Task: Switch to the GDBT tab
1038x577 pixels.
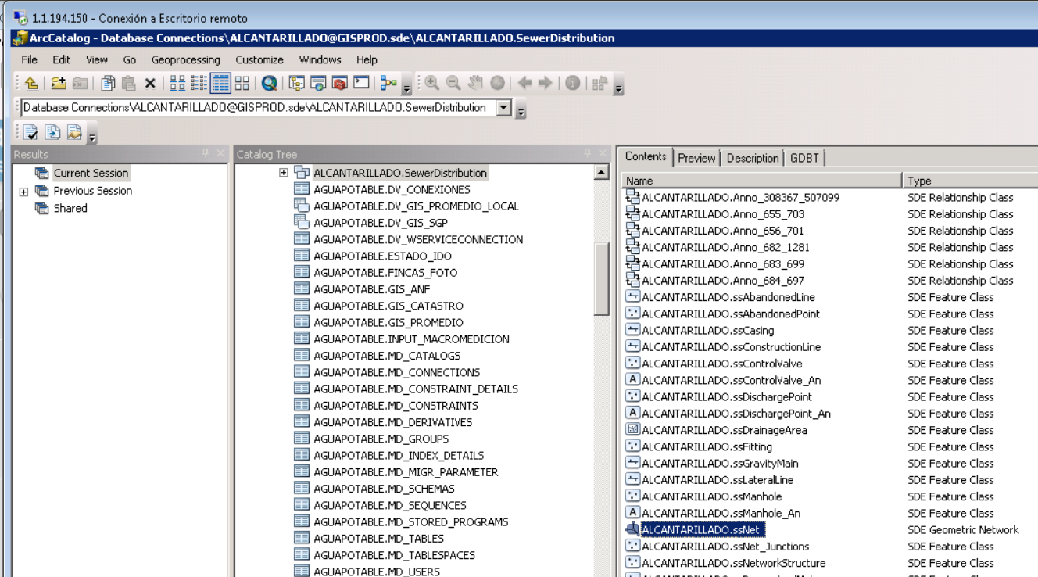Action: coord(804,158)
